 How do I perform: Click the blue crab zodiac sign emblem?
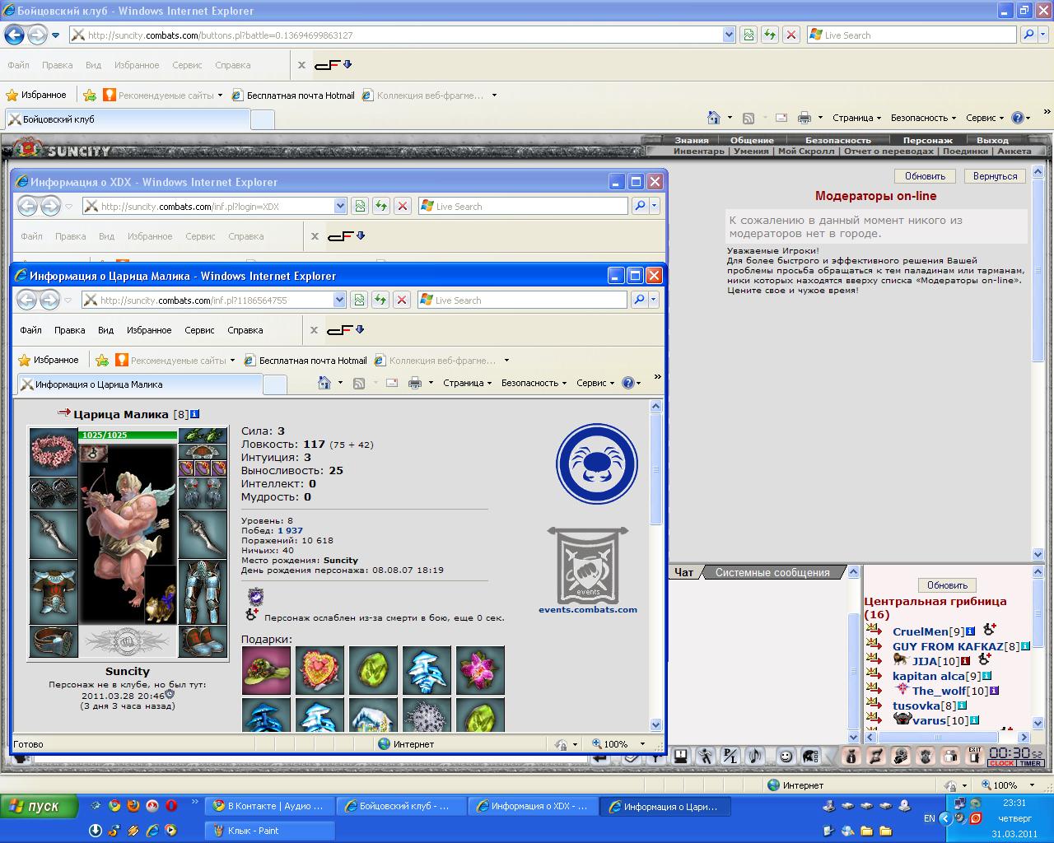click(596, 463)
